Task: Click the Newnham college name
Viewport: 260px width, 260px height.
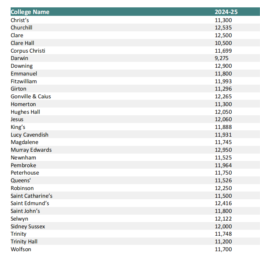Action: 24,158
